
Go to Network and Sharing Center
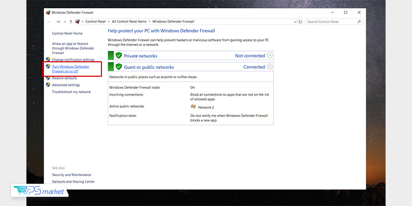[73, 181]
